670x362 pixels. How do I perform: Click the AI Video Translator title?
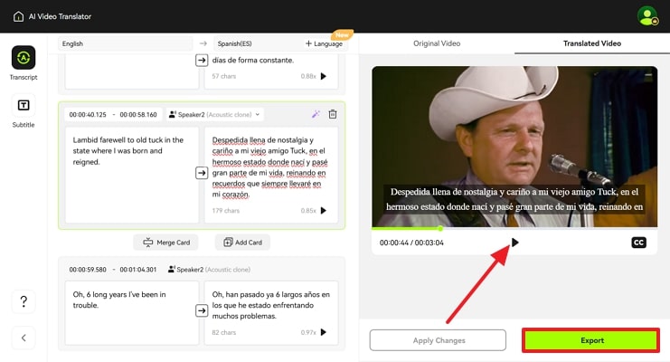(x=60, y=16)
